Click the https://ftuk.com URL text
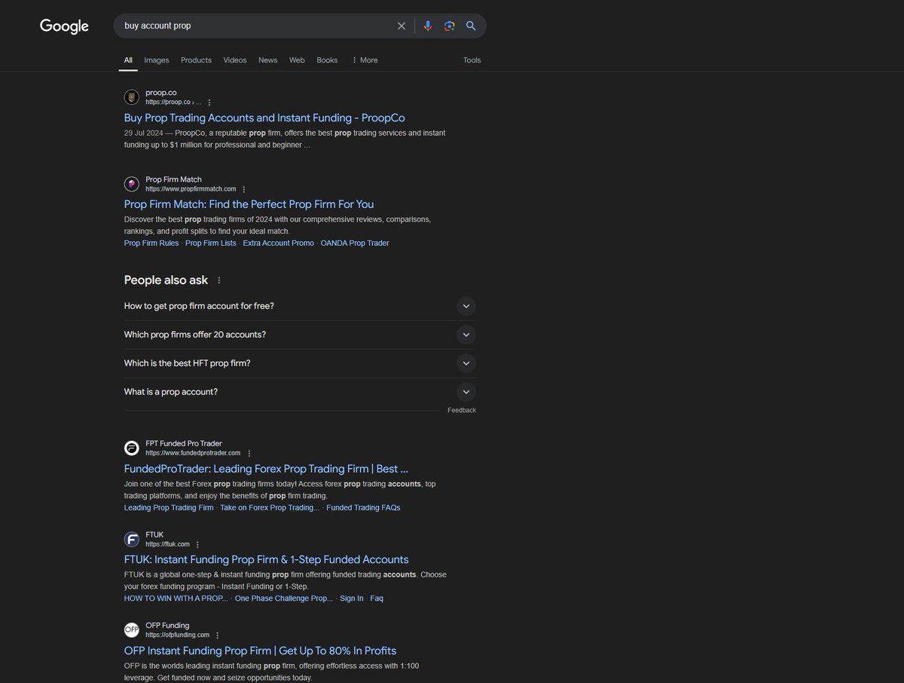The height and width of the screenshot is (683, 904). 167,544
